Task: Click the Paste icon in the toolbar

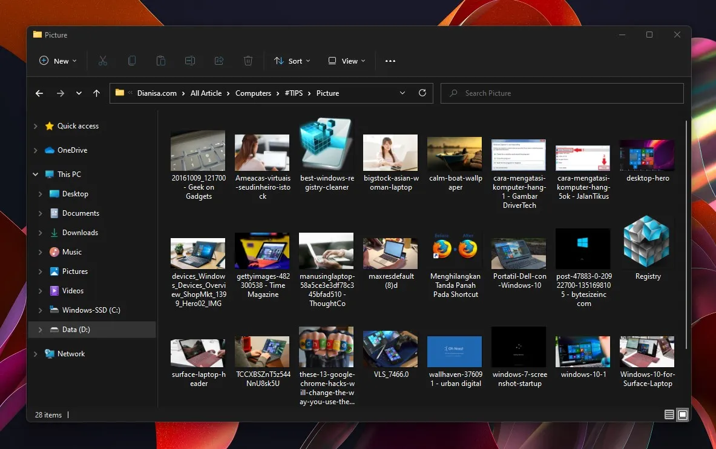Action: pyautogui.click(x=161, y=61)
